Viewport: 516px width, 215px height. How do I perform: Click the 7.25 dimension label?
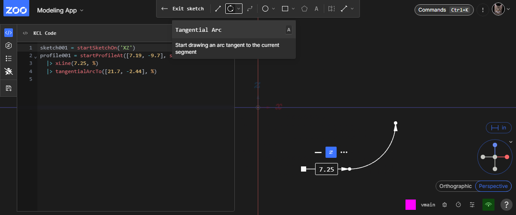(x=326, y=169)
